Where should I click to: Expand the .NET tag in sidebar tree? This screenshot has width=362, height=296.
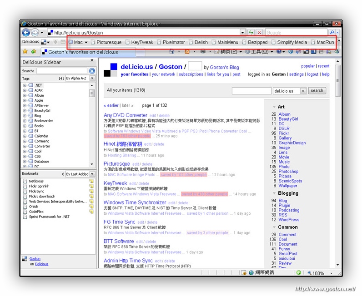[25, 85]
